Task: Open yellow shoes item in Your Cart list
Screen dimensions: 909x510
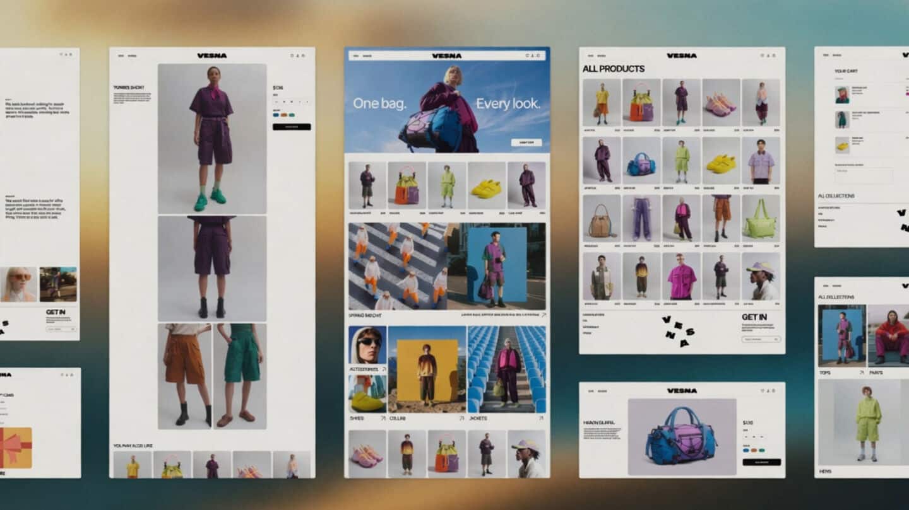Action: point(842,146)
